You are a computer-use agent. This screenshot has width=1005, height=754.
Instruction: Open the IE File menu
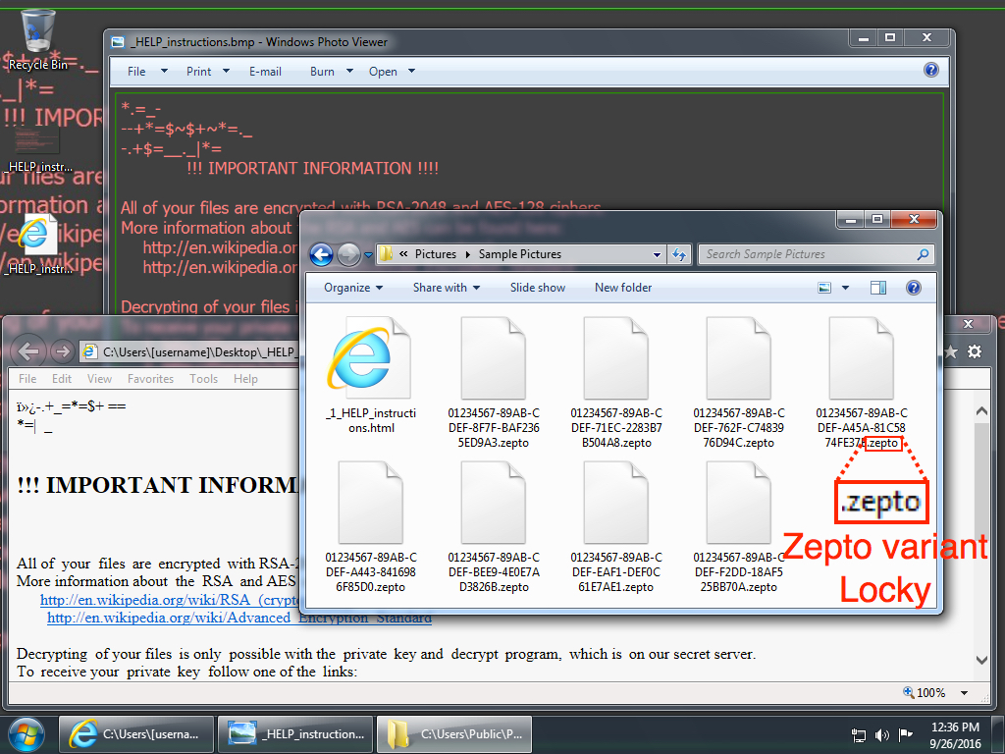click(x=27, y=379)
